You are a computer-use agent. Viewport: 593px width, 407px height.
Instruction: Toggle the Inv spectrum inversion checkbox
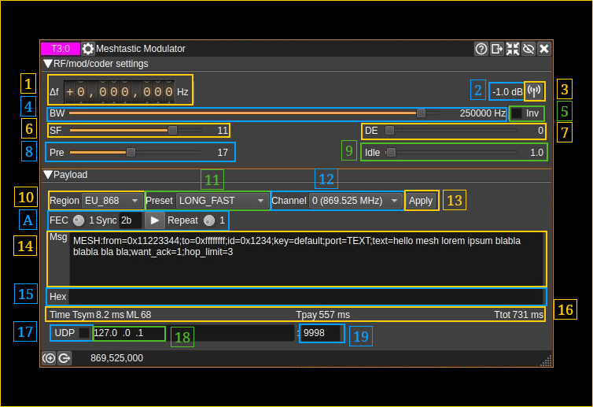[x=517, y=113]
